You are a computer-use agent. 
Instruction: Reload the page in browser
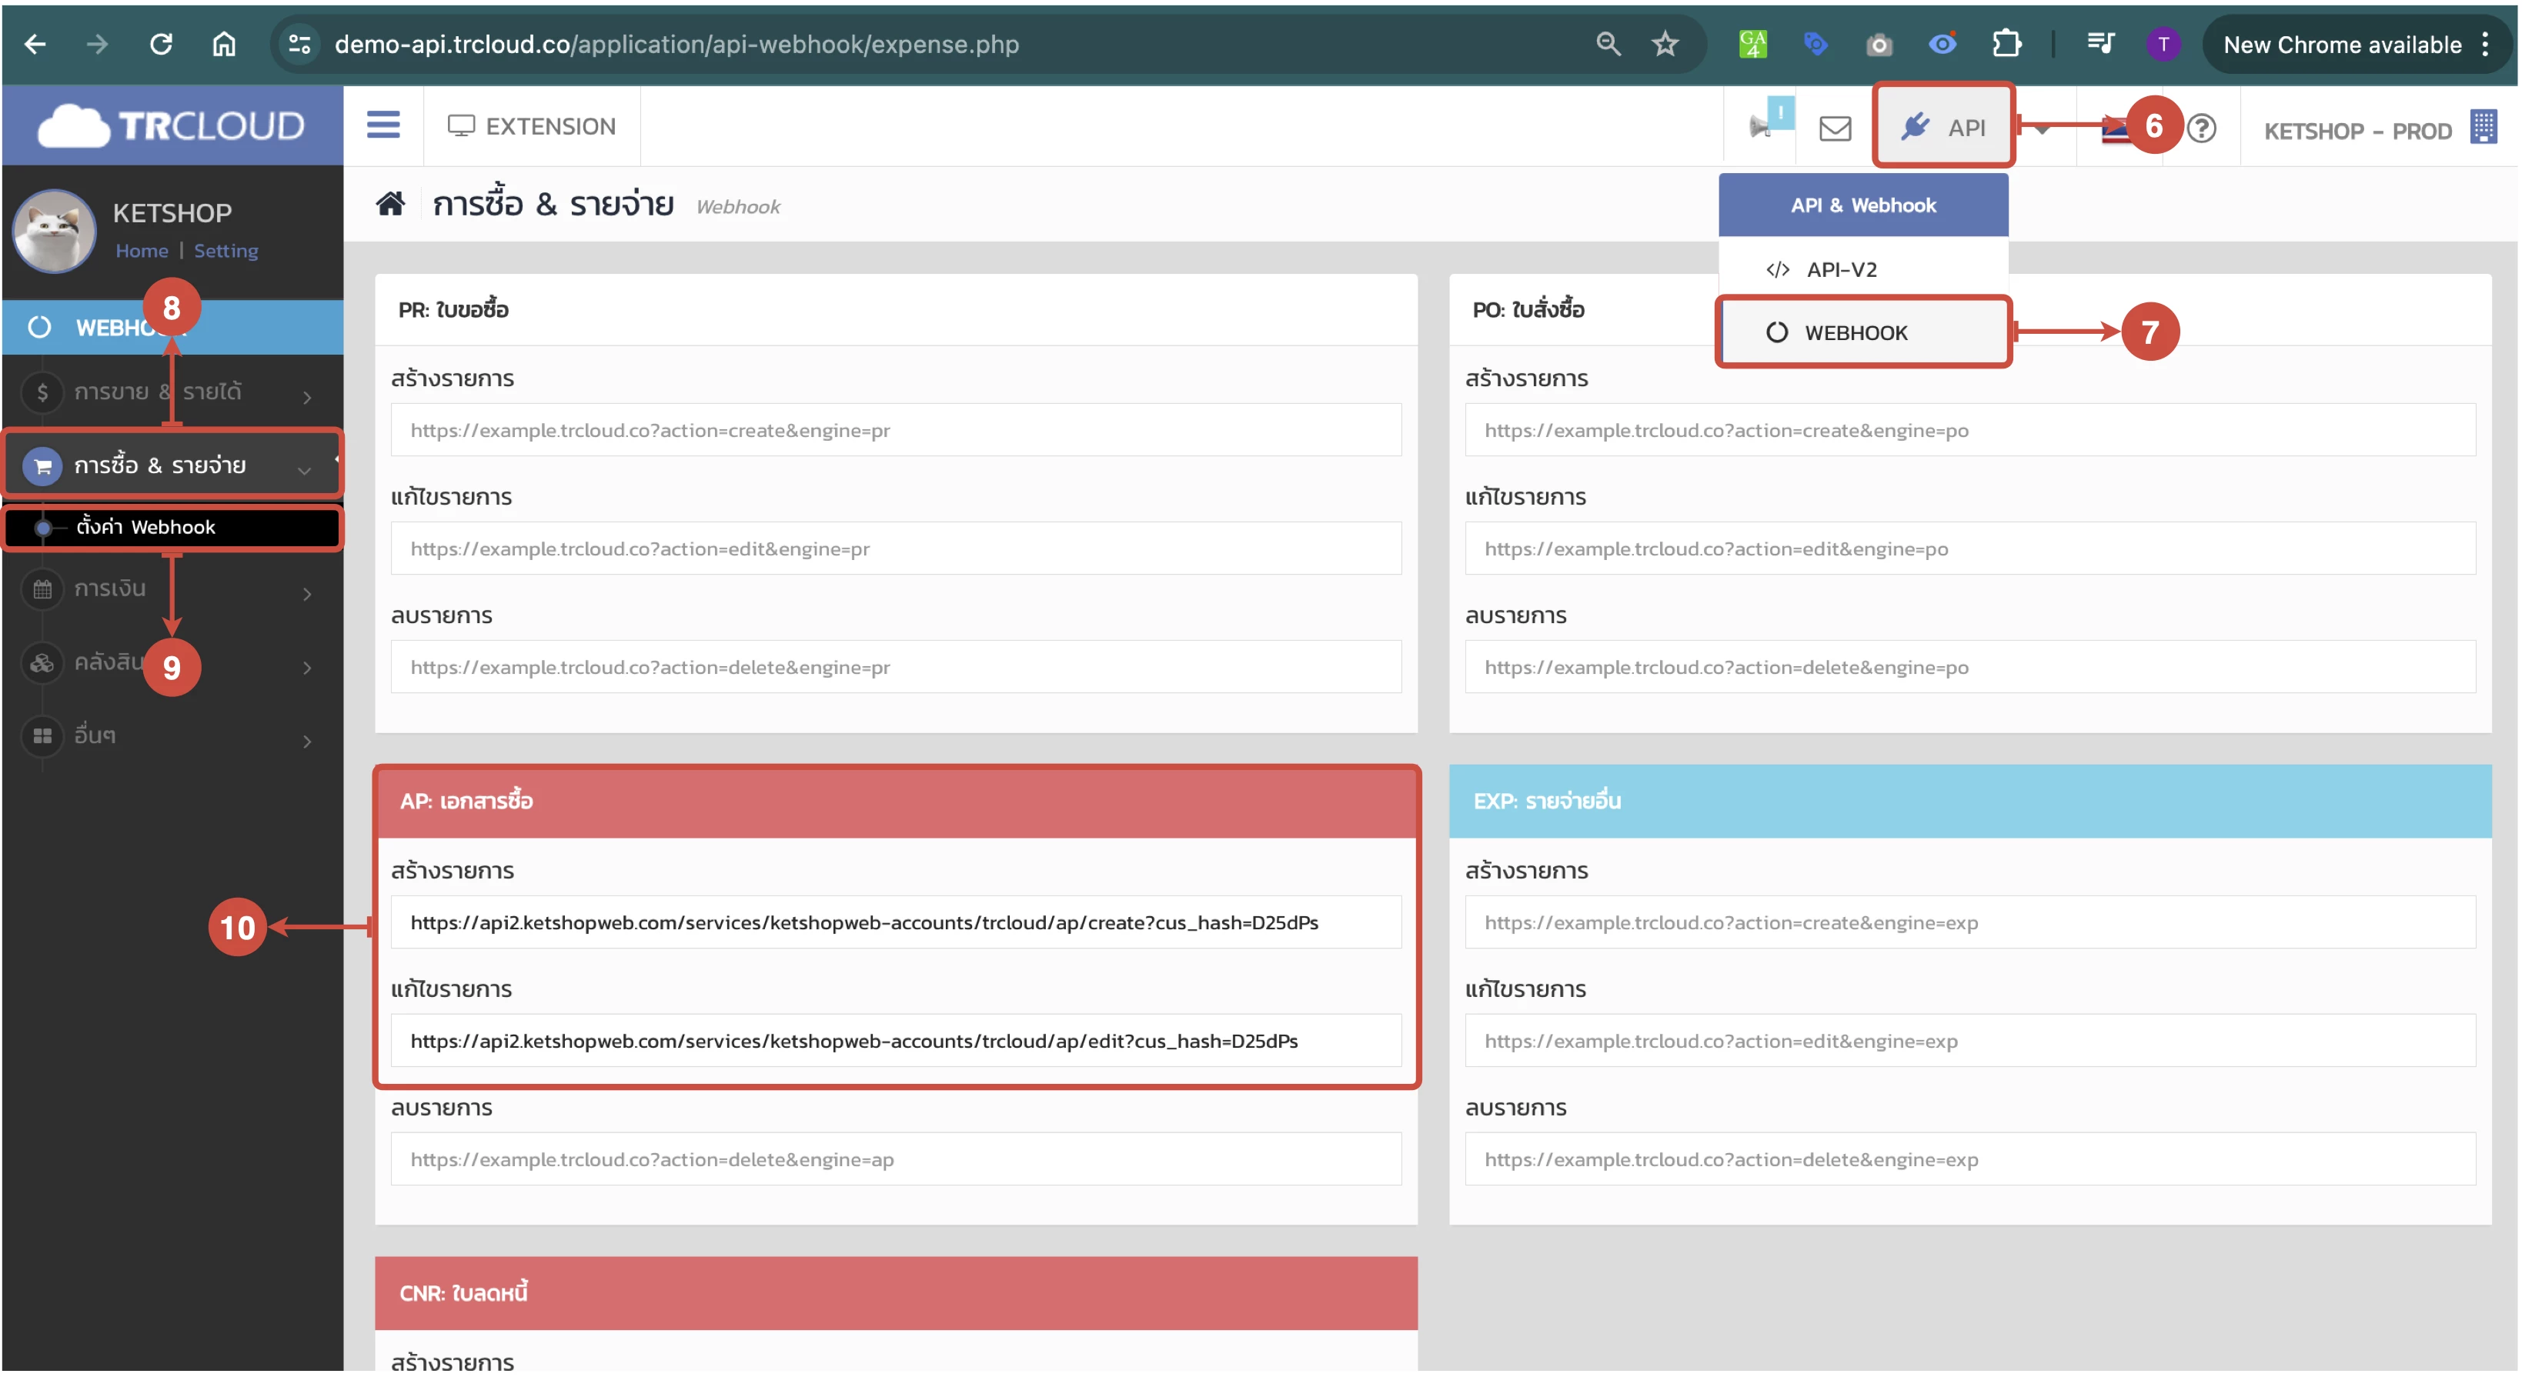coord(161,44)
